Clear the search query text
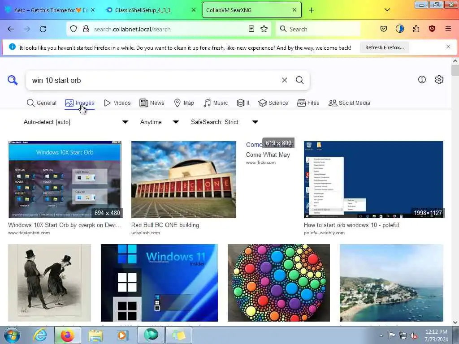The image size is (459, 344). pyautogui.click(x=284, y=80)
